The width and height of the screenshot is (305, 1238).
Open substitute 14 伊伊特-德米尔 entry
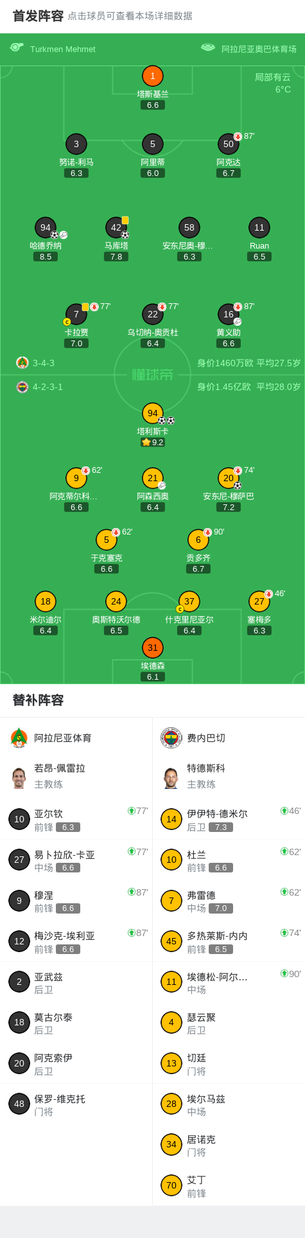tap(229, 819)
